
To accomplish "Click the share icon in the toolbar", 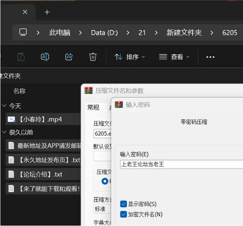I will click(x=69, y=57).
